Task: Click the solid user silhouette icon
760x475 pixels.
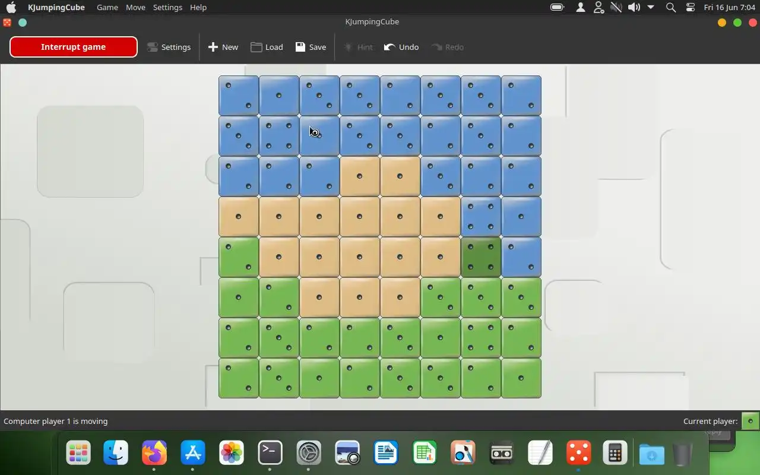Action: (x=581, y=7)
